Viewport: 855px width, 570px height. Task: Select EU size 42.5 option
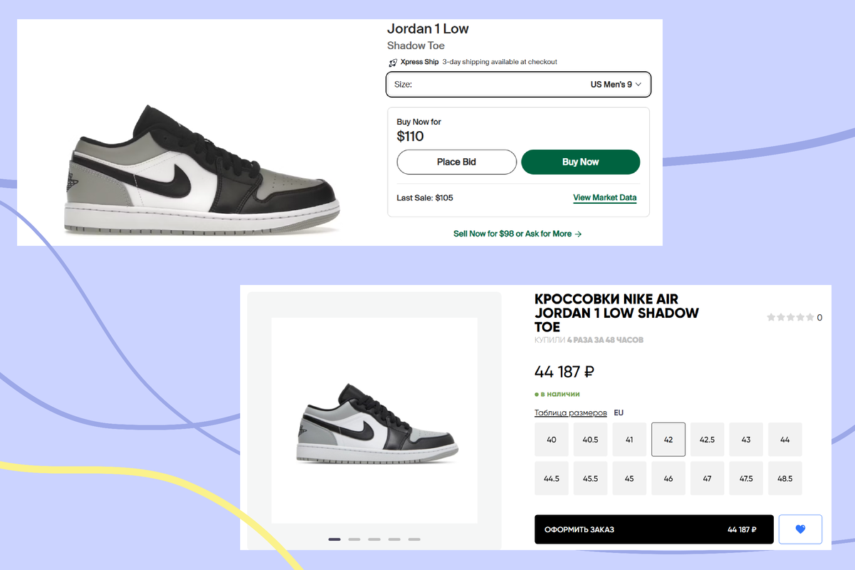pyautogui.click(x=707, y=440)
